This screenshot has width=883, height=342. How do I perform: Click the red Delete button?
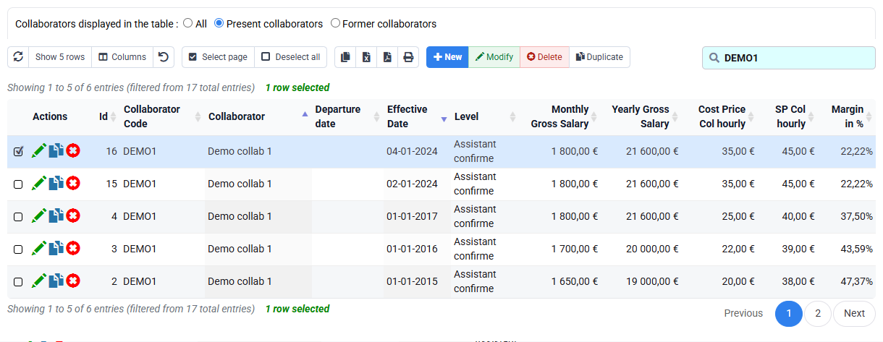544,57
